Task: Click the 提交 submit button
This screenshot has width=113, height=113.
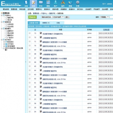Action: tap(67, 17)
